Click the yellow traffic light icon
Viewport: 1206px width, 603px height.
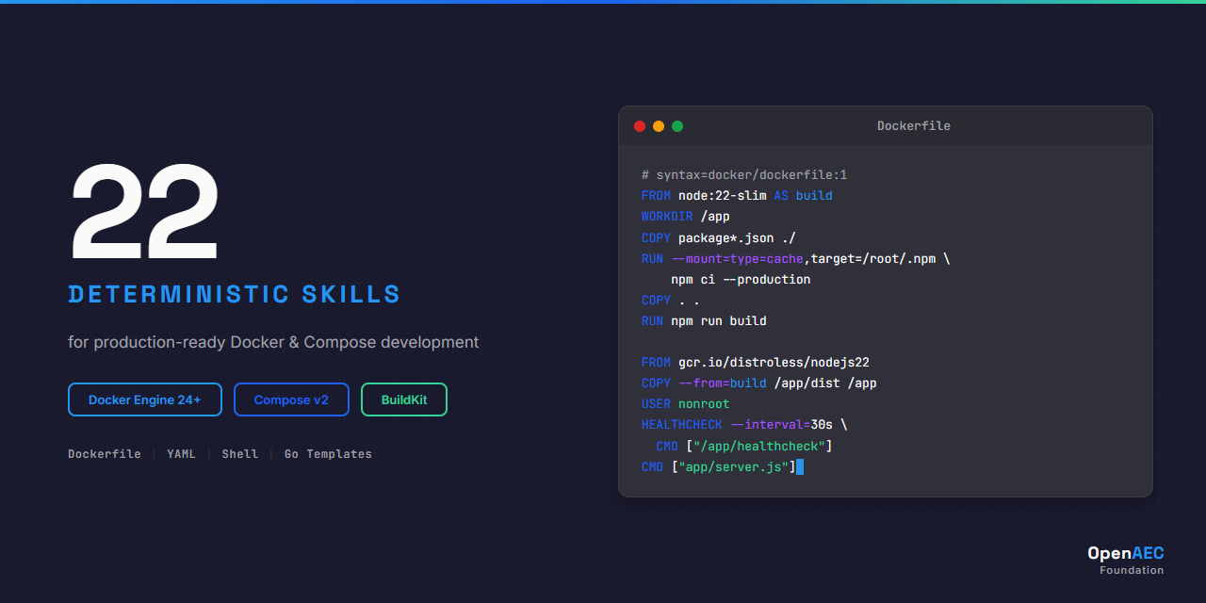click(x=659, y=125)
